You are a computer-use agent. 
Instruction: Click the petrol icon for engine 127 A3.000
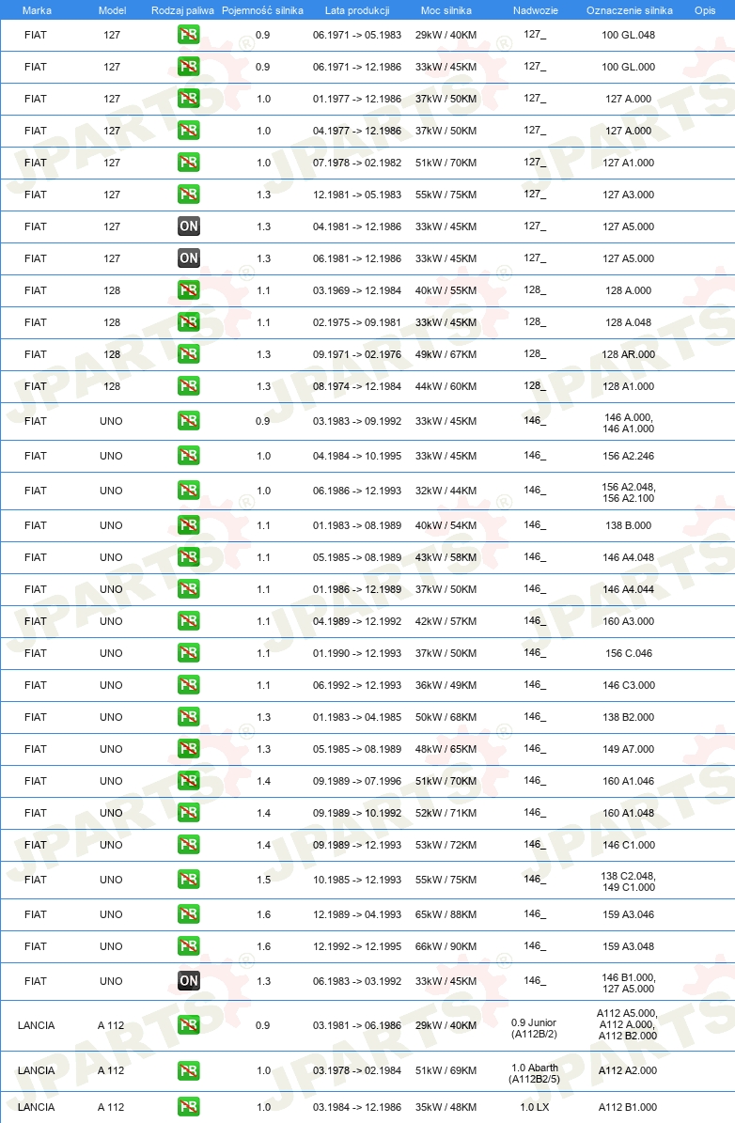[188, 195]
